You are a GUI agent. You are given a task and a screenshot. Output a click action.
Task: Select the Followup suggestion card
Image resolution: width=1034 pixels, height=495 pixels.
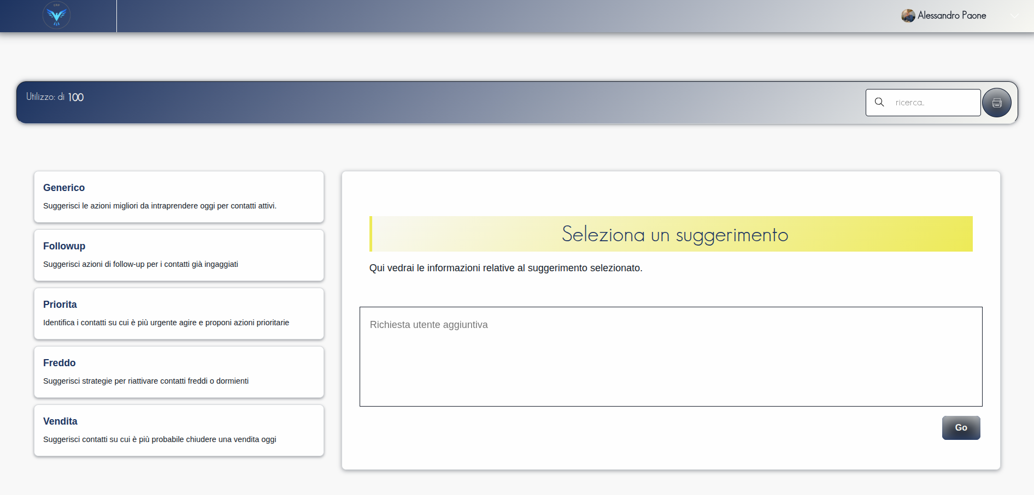coord(179,255)
